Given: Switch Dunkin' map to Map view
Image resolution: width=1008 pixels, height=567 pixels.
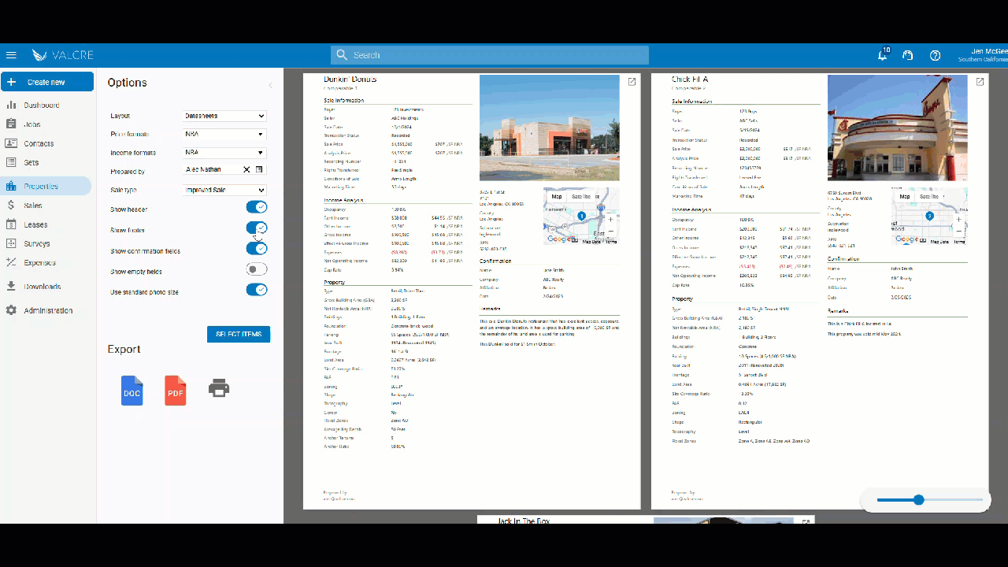Looking at the screenshot, I should (557, 196).
